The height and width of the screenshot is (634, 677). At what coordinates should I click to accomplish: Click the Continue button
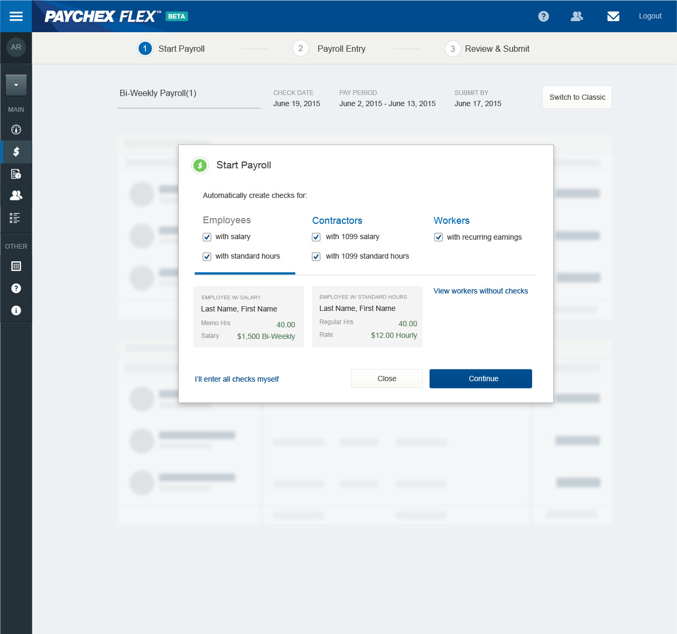[x=480, y=378]
